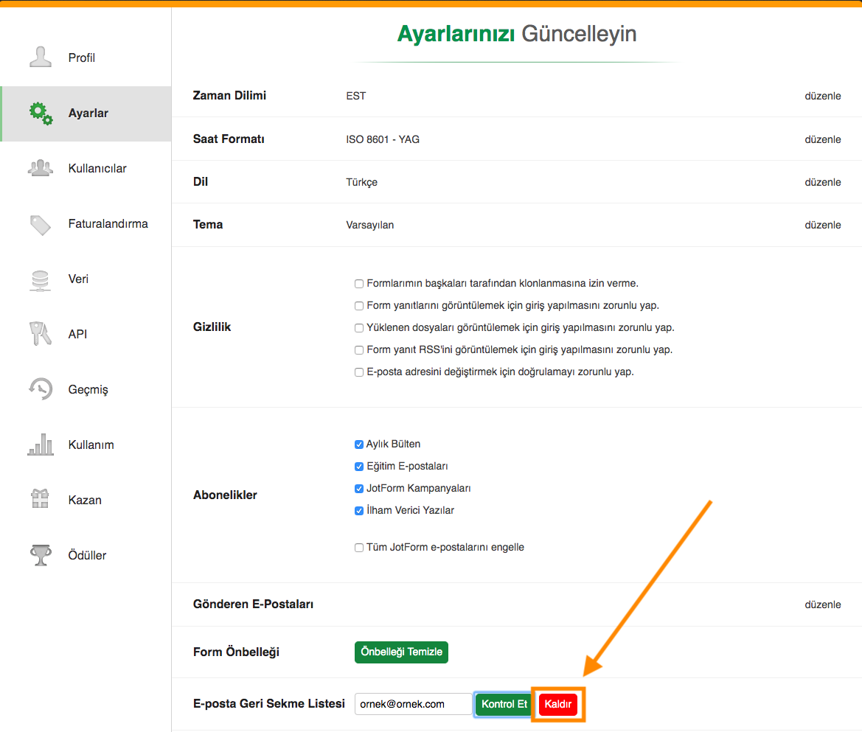Open Kullanıcılar group icon
The image size is (862, 732).
point(41,168)
